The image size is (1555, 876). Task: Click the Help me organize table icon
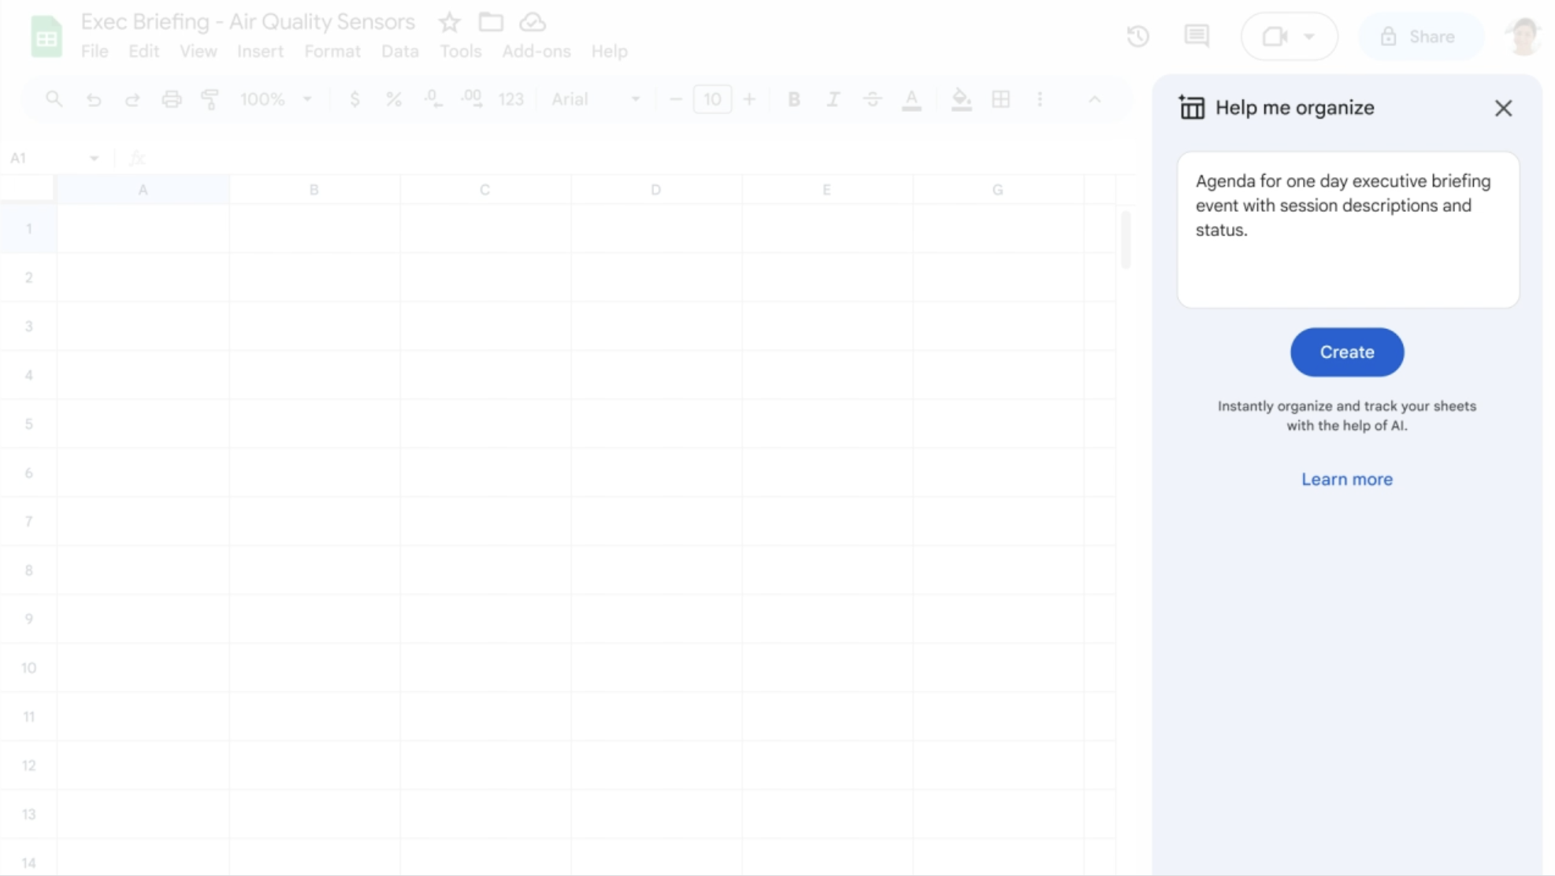coord(1191,107)
